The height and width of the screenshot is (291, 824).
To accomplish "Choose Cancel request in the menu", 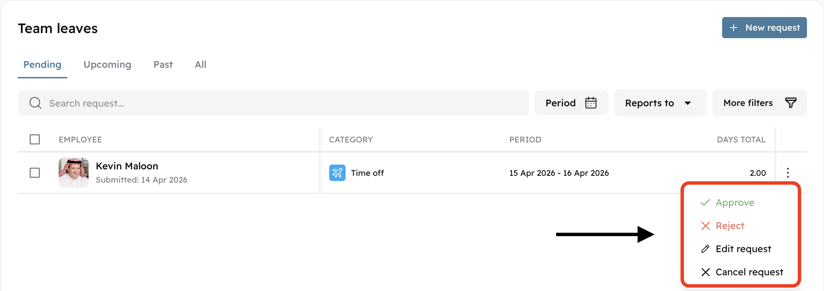I will point(749,272).
